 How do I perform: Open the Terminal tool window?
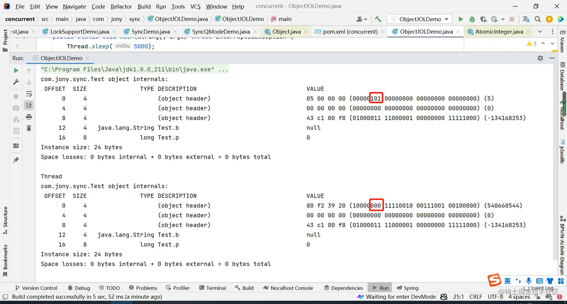[212, 288]
